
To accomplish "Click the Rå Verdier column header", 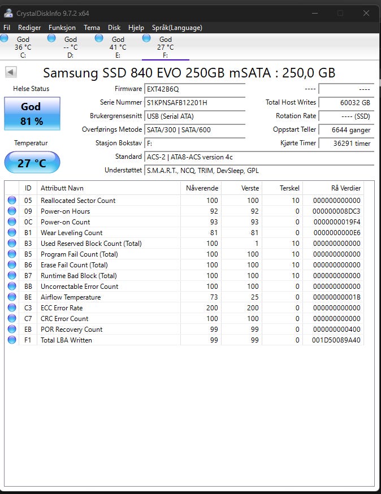I will 334,188.
